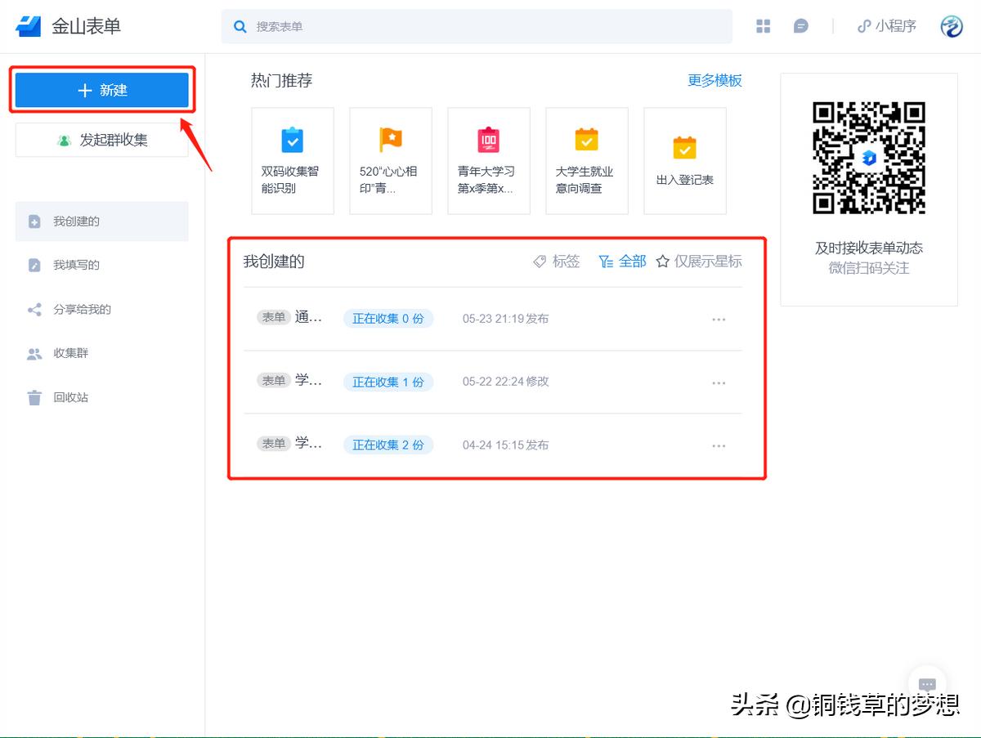Click 发起群收集 button
Viewport: 981px width, 738px height.
102,140
